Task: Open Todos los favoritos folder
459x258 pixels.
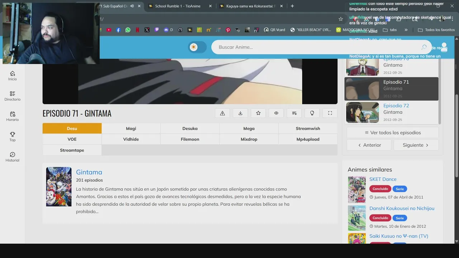Action: click(436, 30)
